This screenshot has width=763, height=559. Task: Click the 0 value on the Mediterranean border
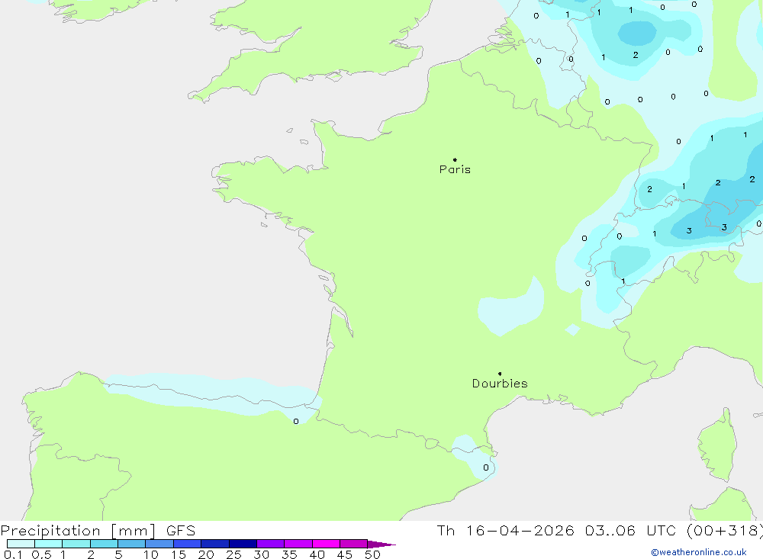point(485,467)
